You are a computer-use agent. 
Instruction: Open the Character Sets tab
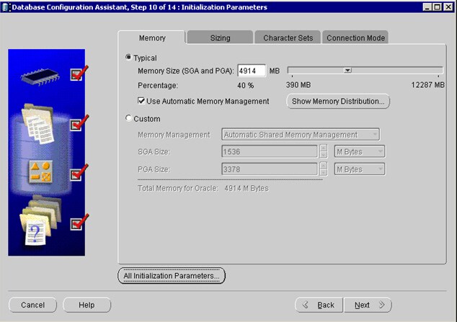pyautogui.click(x=288, y=38)
